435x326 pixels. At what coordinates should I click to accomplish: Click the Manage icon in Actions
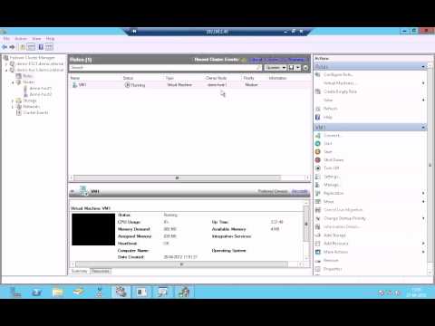(x=318, y=185)
